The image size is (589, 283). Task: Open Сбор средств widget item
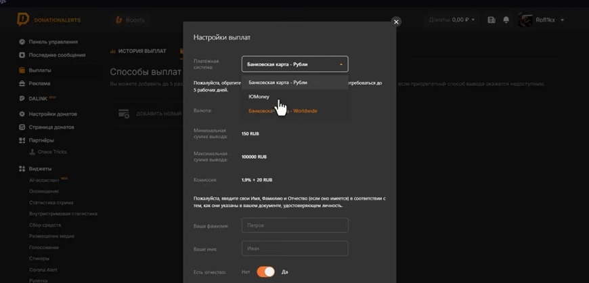click(x=45, y=225)
